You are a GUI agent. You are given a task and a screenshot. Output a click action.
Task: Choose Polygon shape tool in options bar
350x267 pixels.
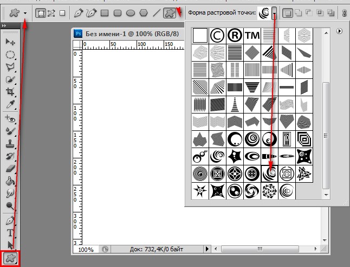tap(144, 13)
